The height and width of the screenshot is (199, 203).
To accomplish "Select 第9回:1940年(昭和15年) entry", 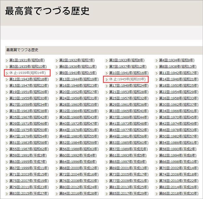I will coord(78,73).
